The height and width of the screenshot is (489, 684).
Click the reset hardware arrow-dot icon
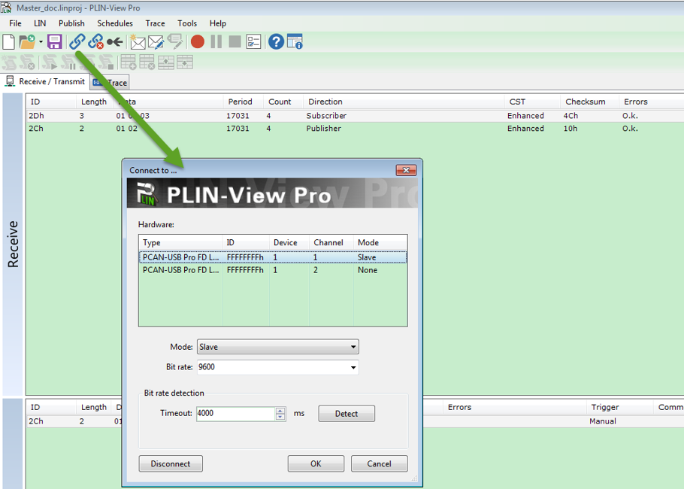click(x=115, y=42)
